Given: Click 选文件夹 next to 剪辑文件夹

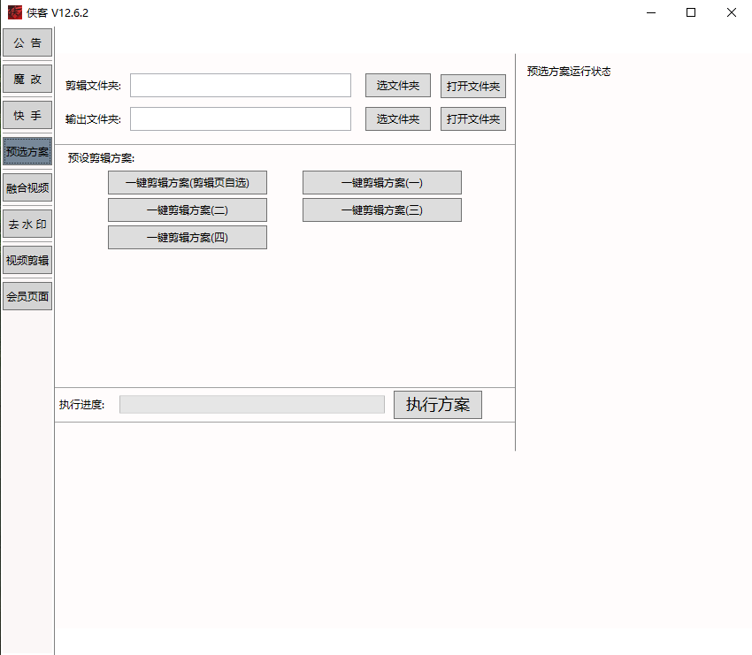Looking at the screenshot, I should pos(397,85).
